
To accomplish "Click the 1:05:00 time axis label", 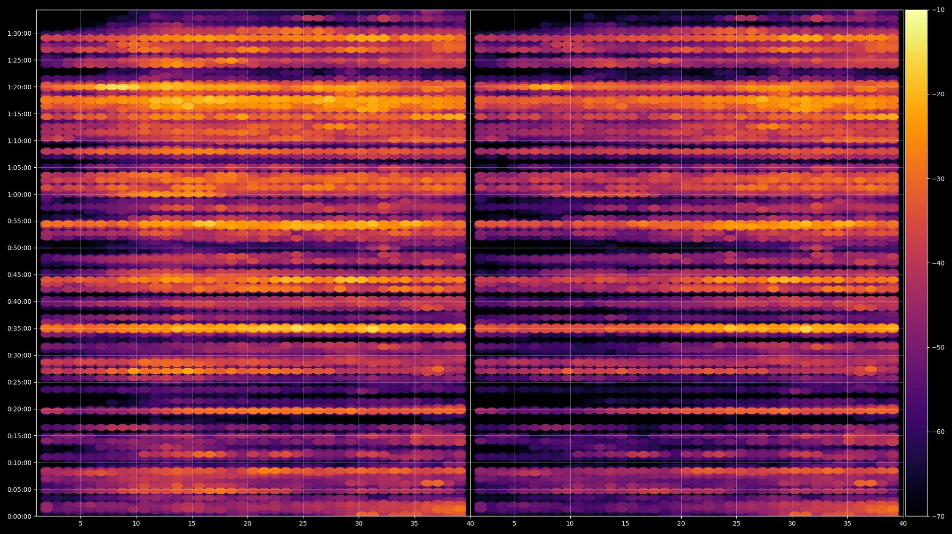I will (19, 168).
